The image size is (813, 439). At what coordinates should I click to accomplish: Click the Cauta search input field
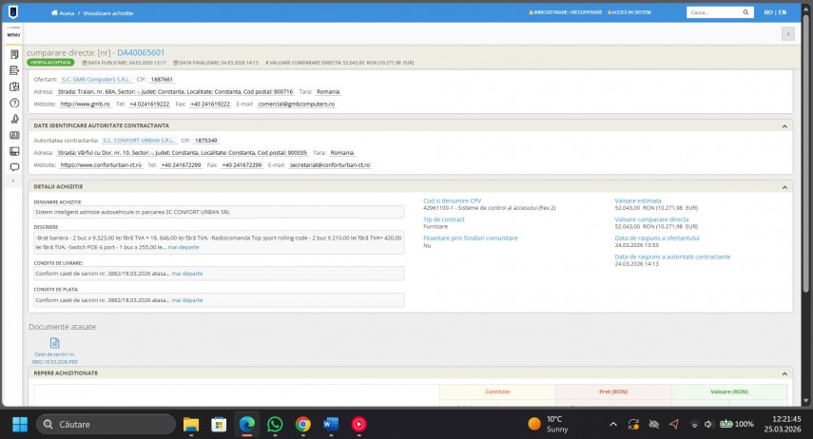point(713,12)
